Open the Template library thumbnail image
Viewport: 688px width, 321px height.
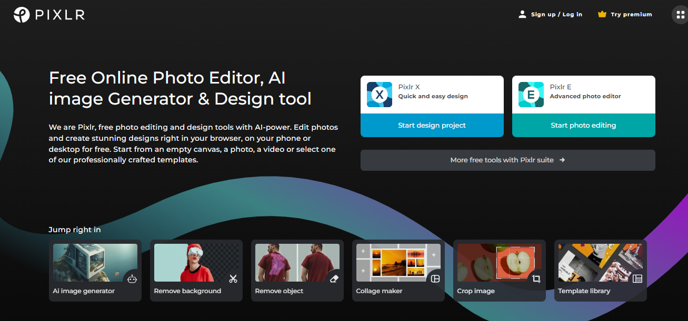pyautogui.click(x=601, y=263)
